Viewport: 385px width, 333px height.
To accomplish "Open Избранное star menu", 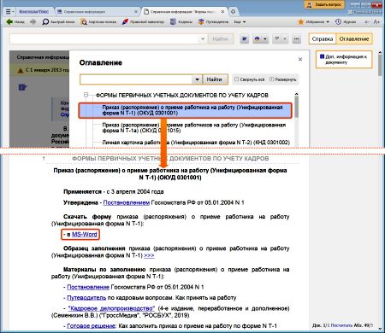I will point(313,21).
